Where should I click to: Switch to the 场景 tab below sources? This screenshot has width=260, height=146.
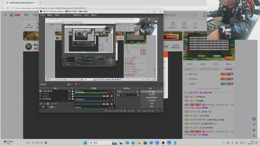pyautogui.click(x=51, y=107)
